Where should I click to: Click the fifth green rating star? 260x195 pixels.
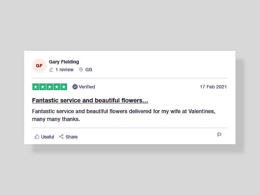(x=64, y=87)
